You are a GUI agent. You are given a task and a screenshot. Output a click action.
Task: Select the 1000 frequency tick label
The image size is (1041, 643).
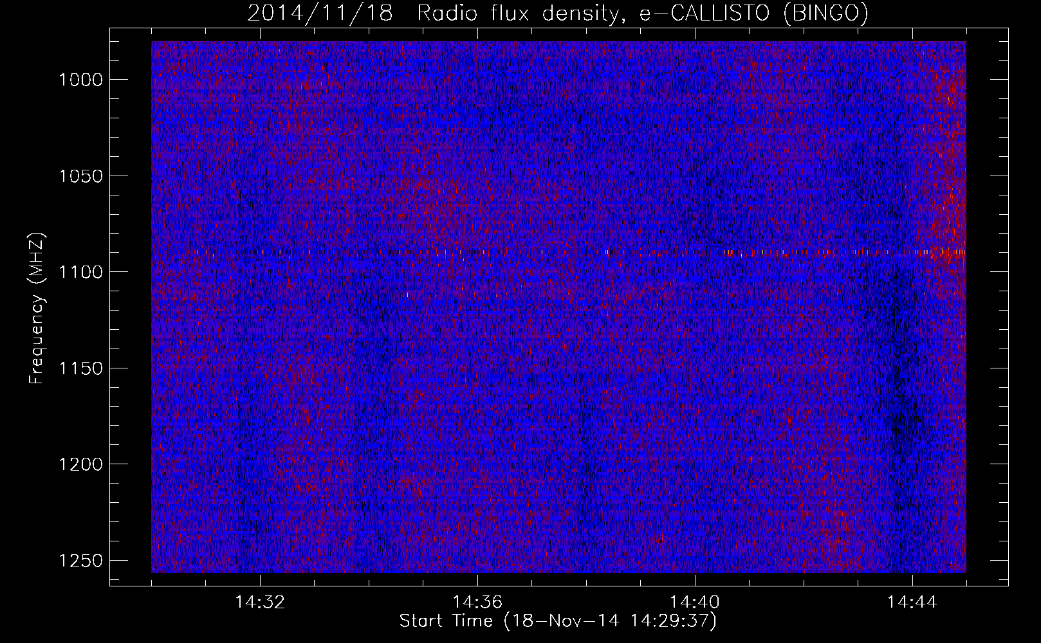point(80,80)
